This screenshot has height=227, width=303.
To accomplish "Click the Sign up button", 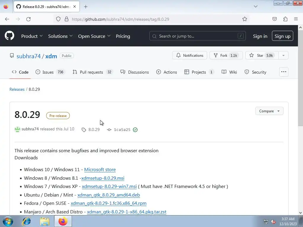I will click(282, 36).
